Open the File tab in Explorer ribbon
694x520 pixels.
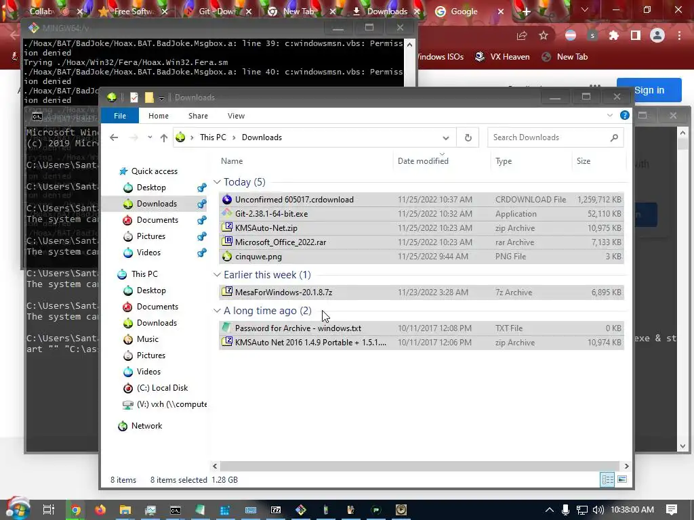click(x=119, y=116)
